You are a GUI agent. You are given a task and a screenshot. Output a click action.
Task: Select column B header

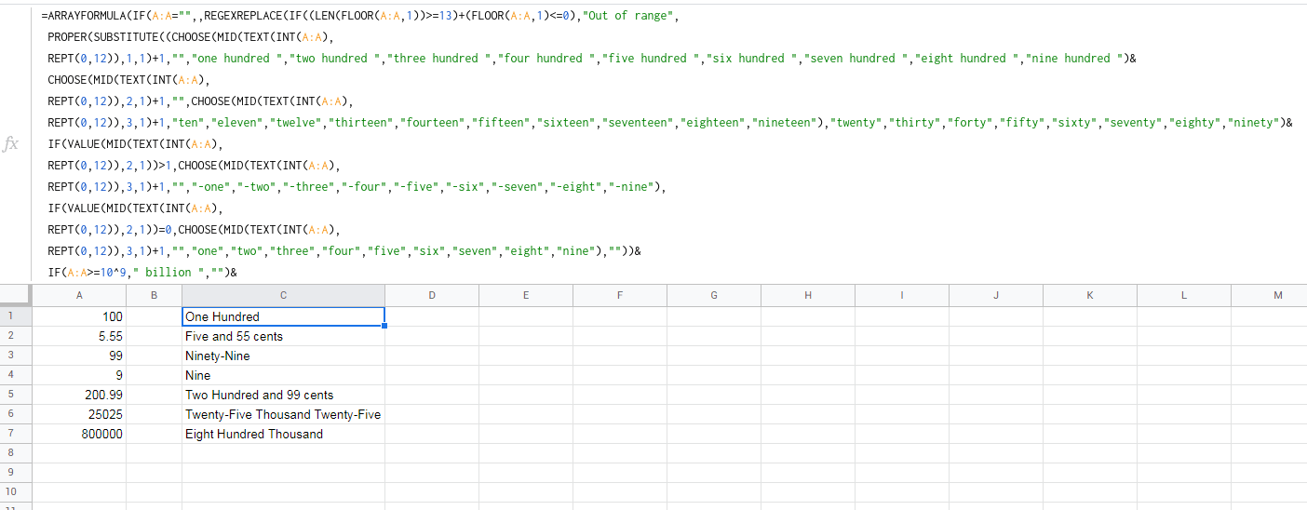point(154,295)
